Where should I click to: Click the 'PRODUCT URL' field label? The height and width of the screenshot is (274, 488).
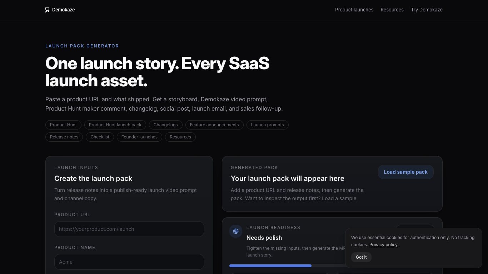[x=72, y=215]
